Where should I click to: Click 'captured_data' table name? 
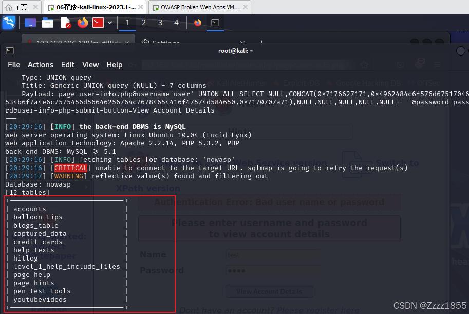coord(40,233)
